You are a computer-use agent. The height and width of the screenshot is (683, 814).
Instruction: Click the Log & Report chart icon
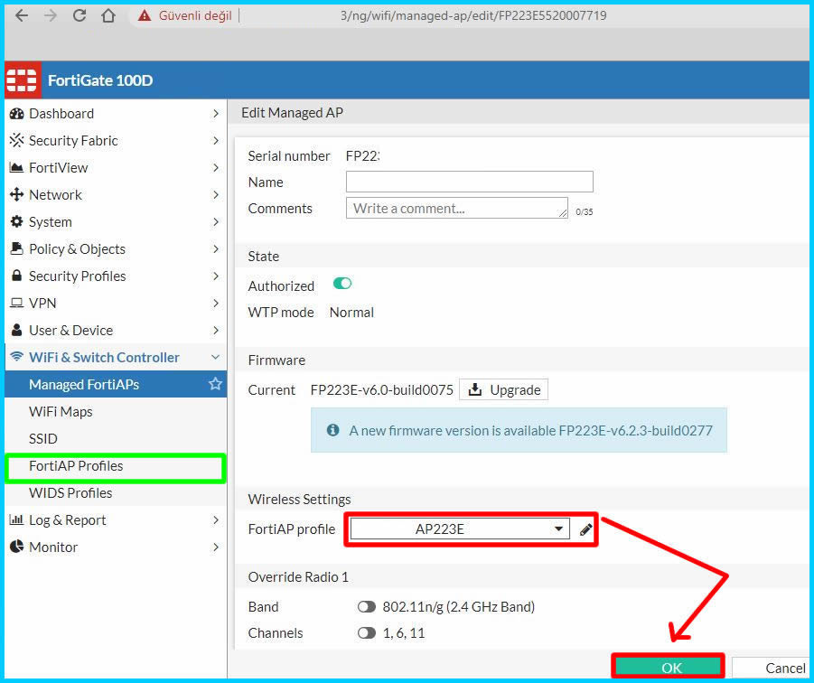tap(16, 519)
